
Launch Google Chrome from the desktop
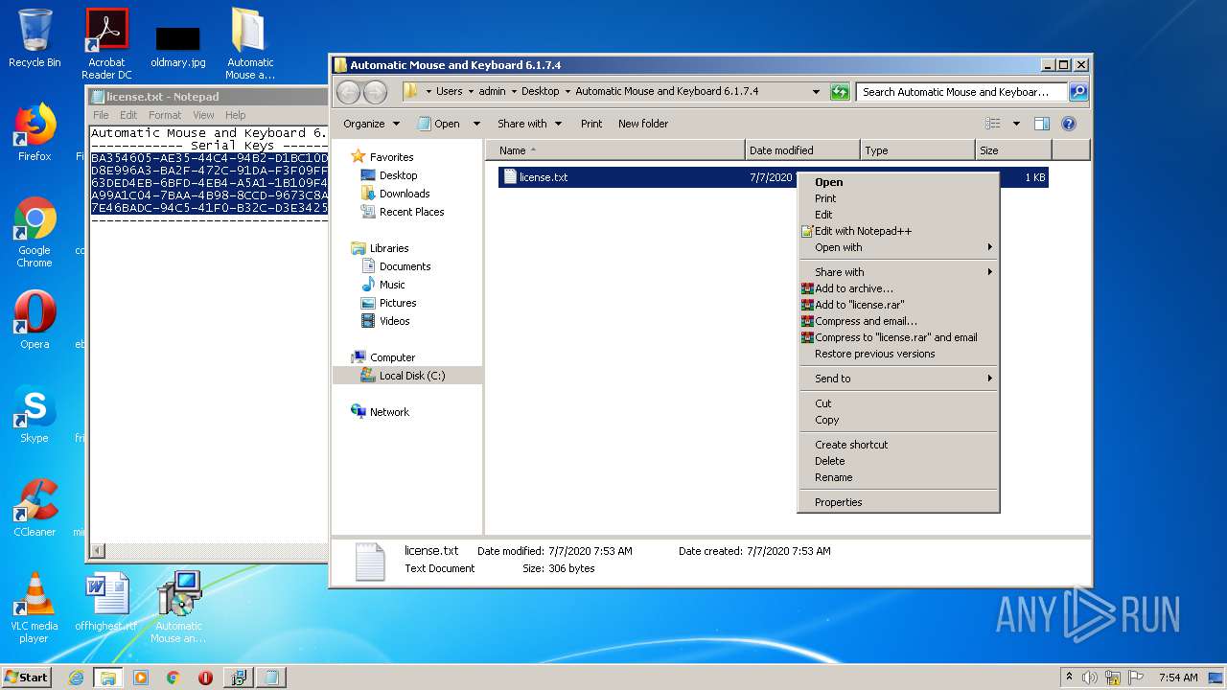coord(35,232)
